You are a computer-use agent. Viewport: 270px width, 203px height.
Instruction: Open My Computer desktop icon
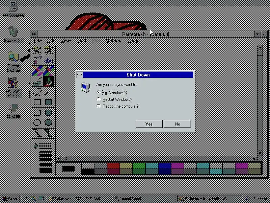(x=13, y=9)
